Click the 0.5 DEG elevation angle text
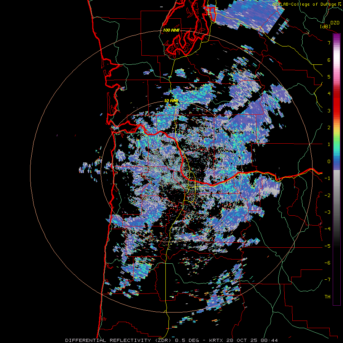Image resolution: width=343 pixels, height=343 pixels. (187, 340)
